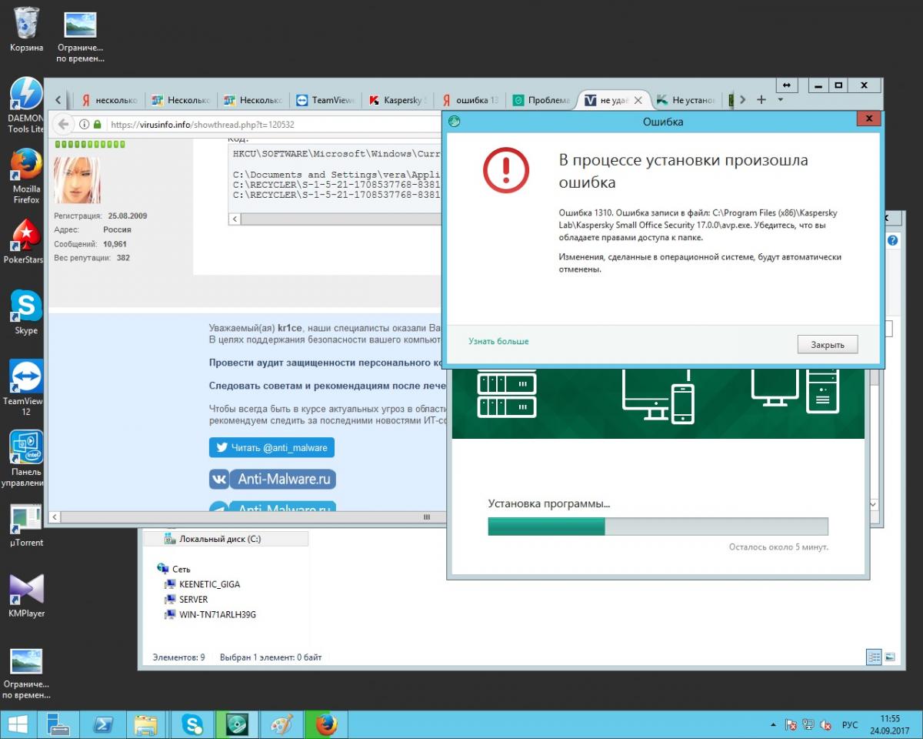Close the active не уда tab

(x=638, y=100)
